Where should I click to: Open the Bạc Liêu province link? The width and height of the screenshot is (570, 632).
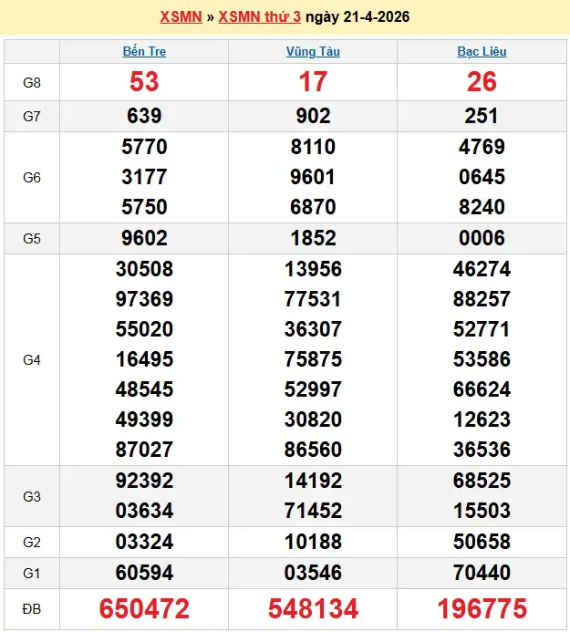pyautogui.click(x=482, y=52)
